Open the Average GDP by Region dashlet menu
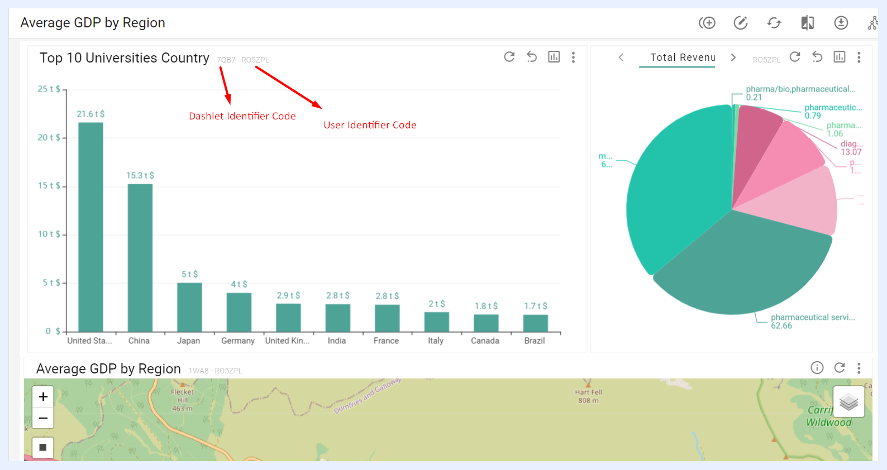The image size is (887, 470). pos(859,368)
